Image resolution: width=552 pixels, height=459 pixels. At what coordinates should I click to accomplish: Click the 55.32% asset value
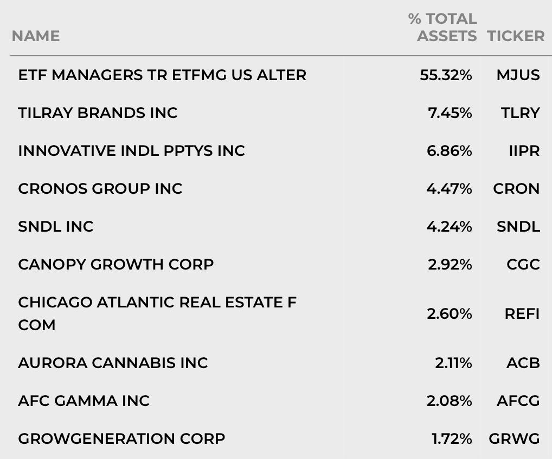point(446,75)
